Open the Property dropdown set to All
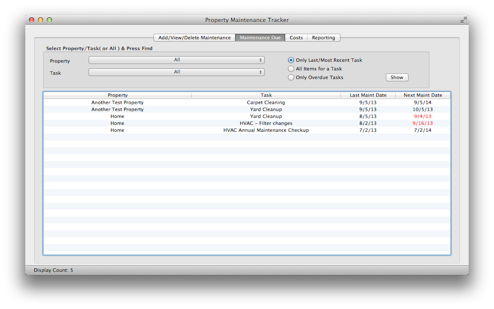Screen dimensions: 494x309 (x=176, y=60)
